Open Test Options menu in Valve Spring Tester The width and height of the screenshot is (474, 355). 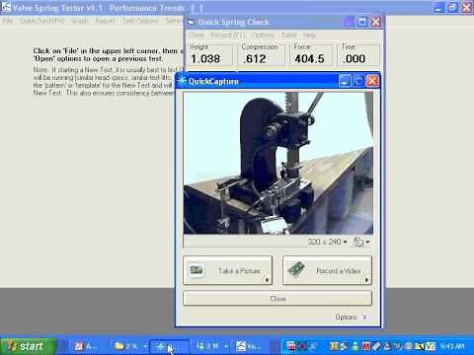click(140, 21)
